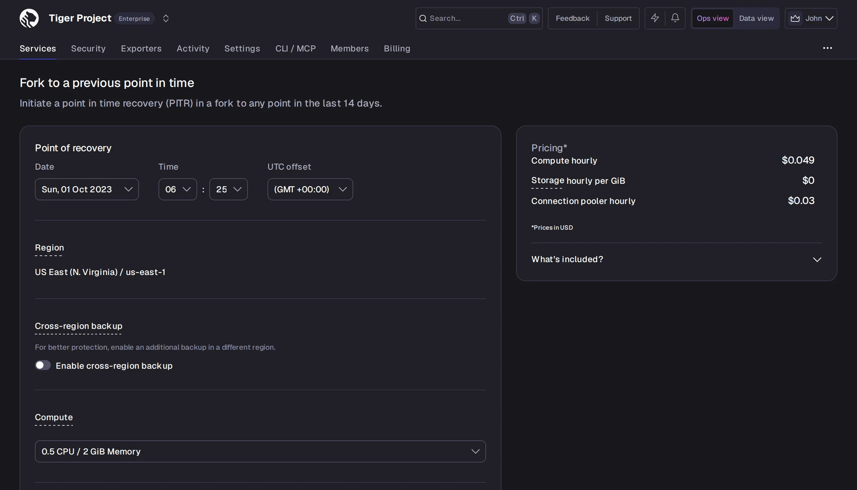Click the crown icon beside John
This screenshot has width=857, height=490.
795,18
